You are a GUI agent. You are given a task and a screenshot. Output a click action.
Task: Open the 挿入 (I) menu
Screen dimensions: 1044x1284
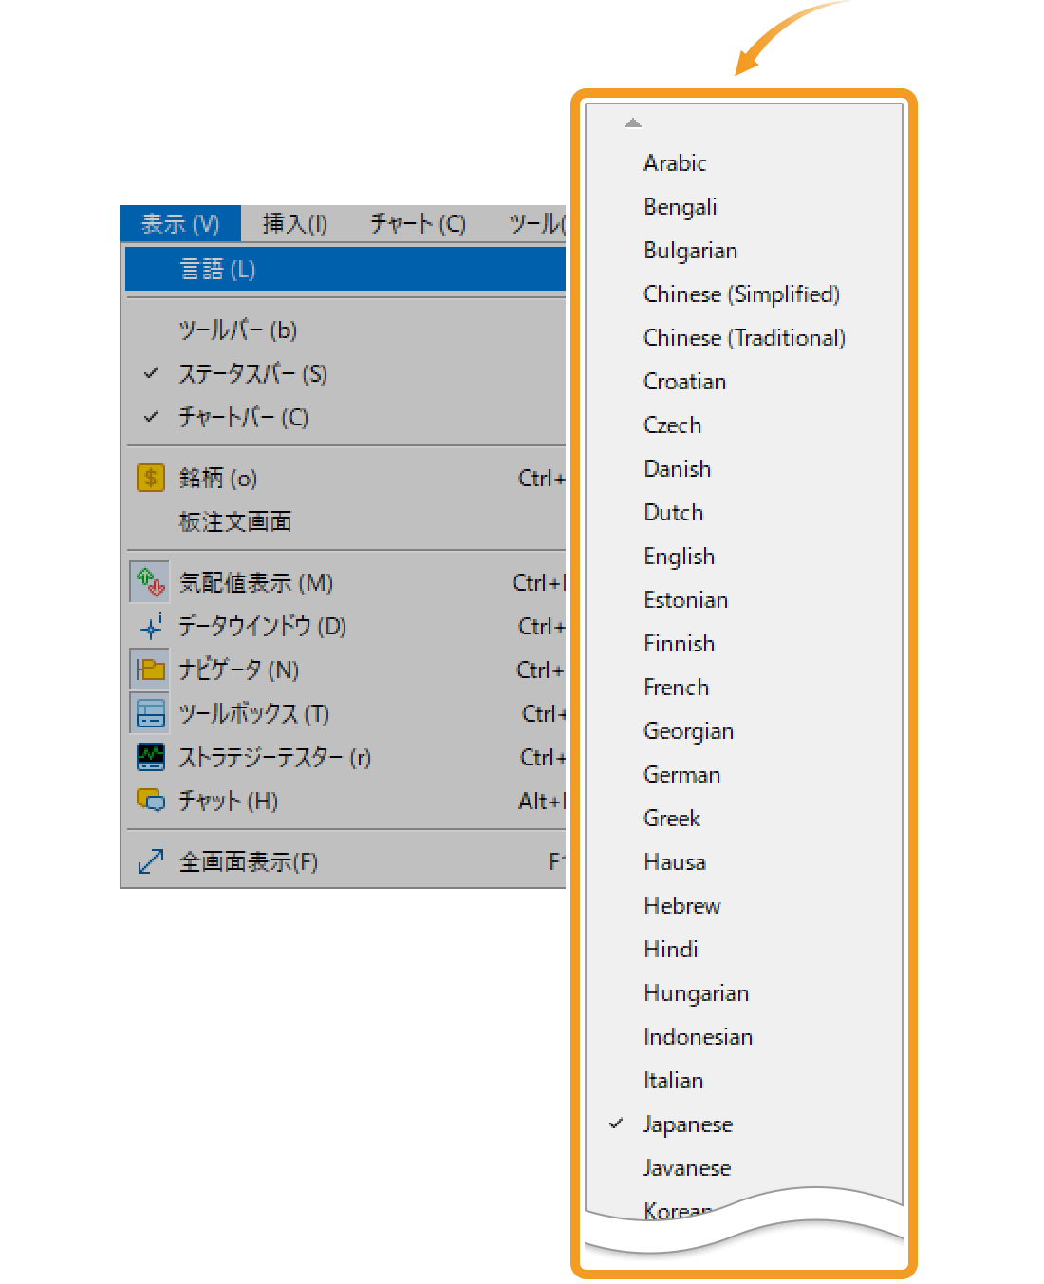tap(292, 223)
